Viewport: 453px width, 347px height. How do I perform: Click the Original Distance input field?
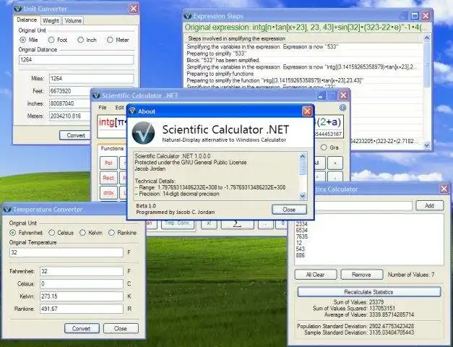pos(77,60)
